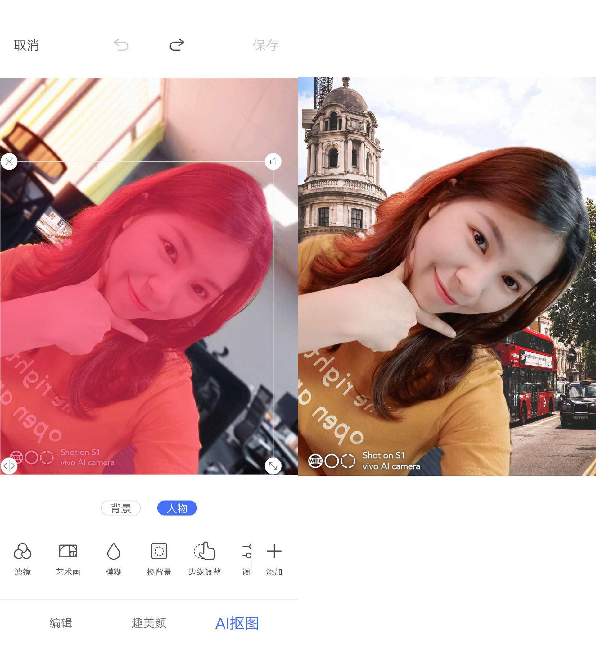Switch to the 编辑 edit tab
The height and width of the screenshot is (646, 596).
tap(61, 623)
